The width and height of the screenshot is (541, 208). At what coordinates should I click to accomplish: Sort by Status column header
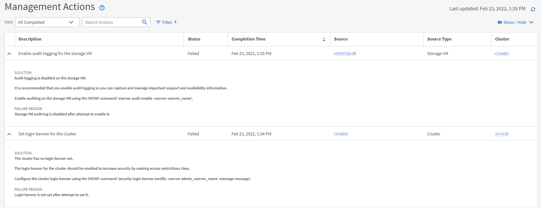click(x=194, y=39)
